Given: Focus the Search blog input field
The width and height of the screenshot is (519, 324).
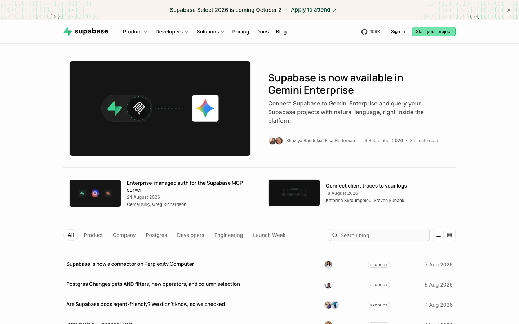Looking at the screenshot, I should pyautogui.click(x=379, y=235).
